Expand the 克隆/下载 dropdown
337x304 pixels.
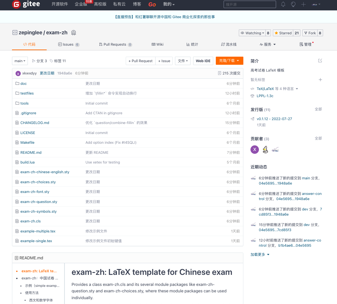point(229,61)
